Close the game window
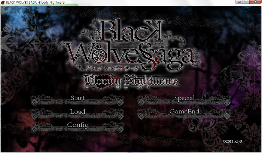This screenshot has height=153, width=262. [x=255, y=2]
